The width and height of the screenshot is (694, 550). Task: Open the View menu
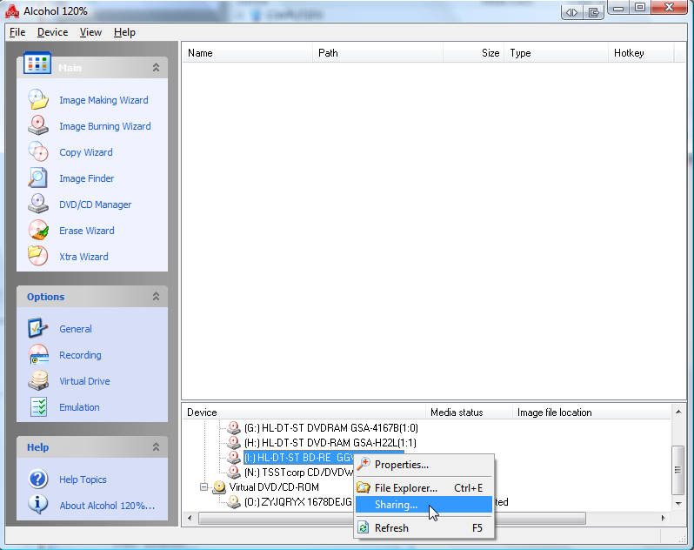[90, 32]
